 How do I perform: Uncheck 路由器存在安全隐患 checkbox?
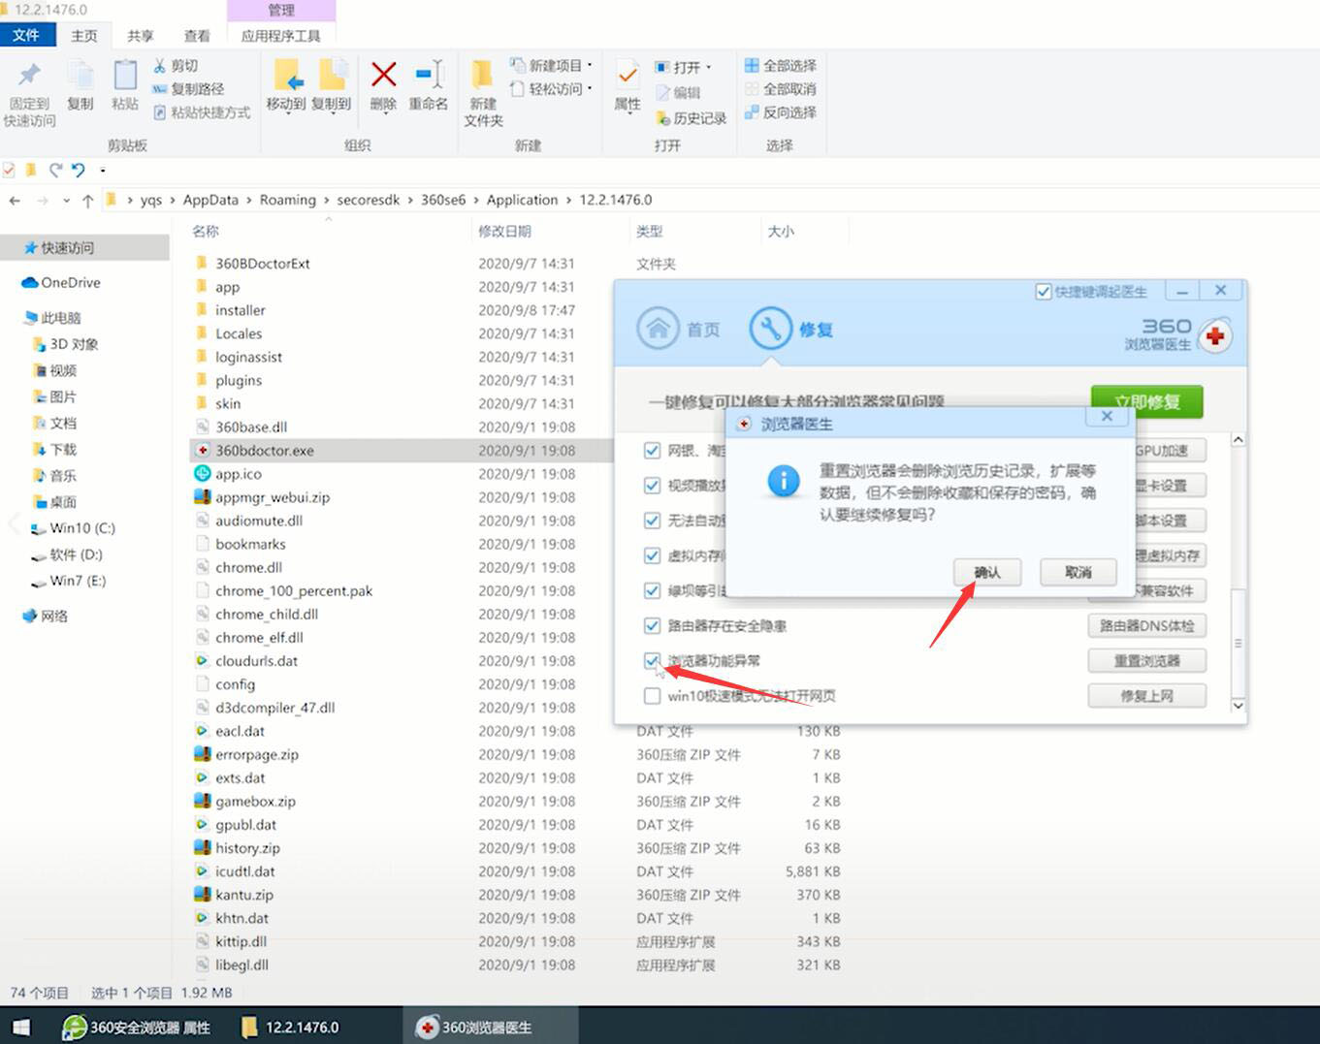pyautogui.click(x=653, y=626)
